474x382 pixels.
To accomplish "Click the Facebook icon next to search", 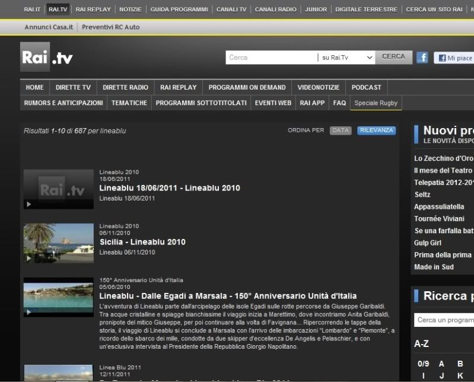I will tap(422, 58).
